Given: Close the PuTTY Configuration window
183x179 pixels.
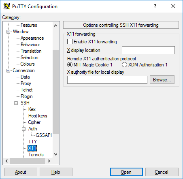Looking at the screenshot, I should coord(173,6).
